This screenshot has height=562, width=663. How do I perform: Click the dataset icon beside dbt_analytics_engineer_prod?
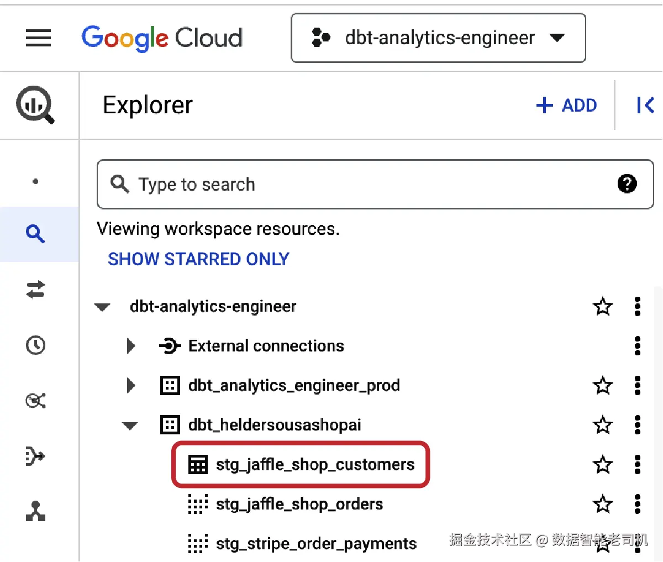[170, 385]
